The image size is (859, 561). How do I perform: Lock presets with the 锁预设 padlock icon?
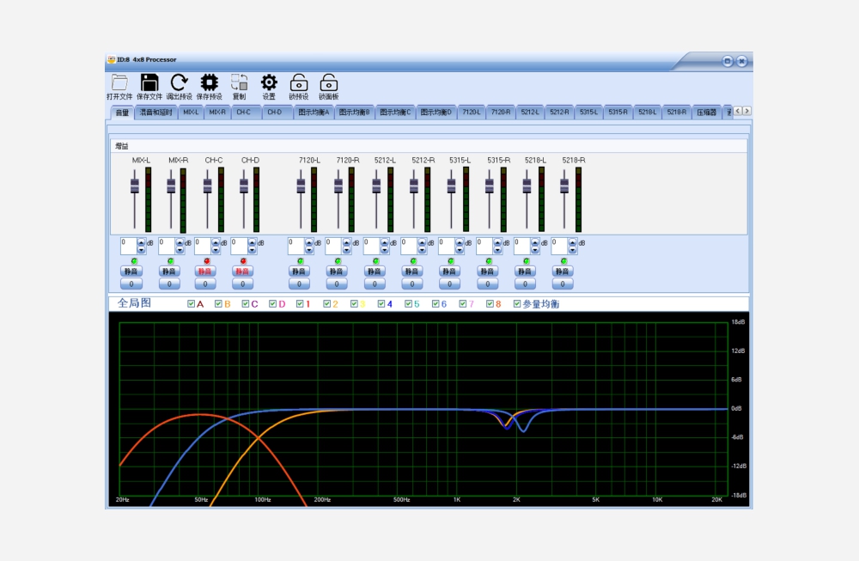pos(299,82)
